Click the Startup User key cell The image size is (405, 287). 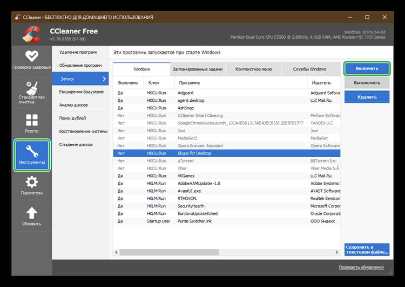click(158, 221)
